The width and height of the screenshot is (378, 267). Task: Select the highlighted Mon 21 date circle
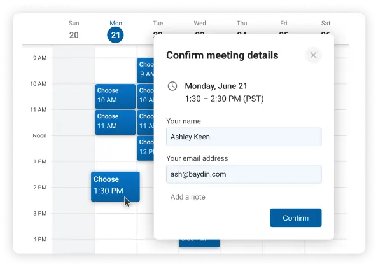pyautogui.click(x=115, y=35)
